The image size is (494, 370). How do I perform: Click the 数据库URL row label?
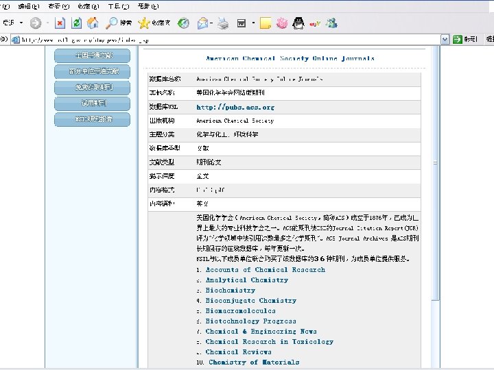(x=163, y=107)
